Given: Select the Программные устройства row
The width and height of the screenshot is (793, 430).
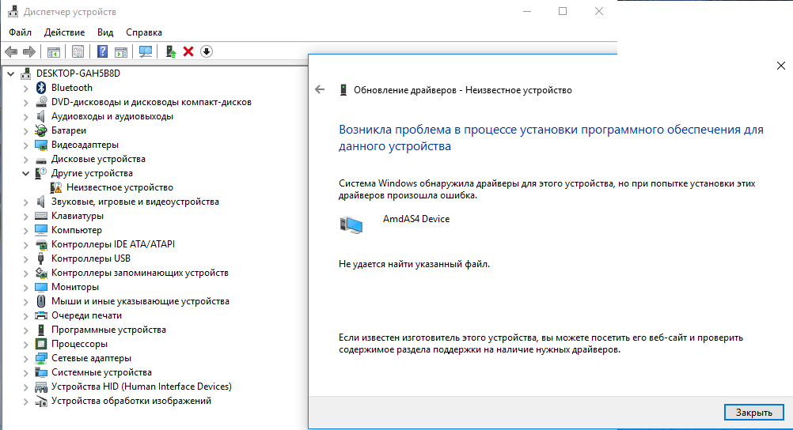Looking at the screenshot, I should coord(108,330).
